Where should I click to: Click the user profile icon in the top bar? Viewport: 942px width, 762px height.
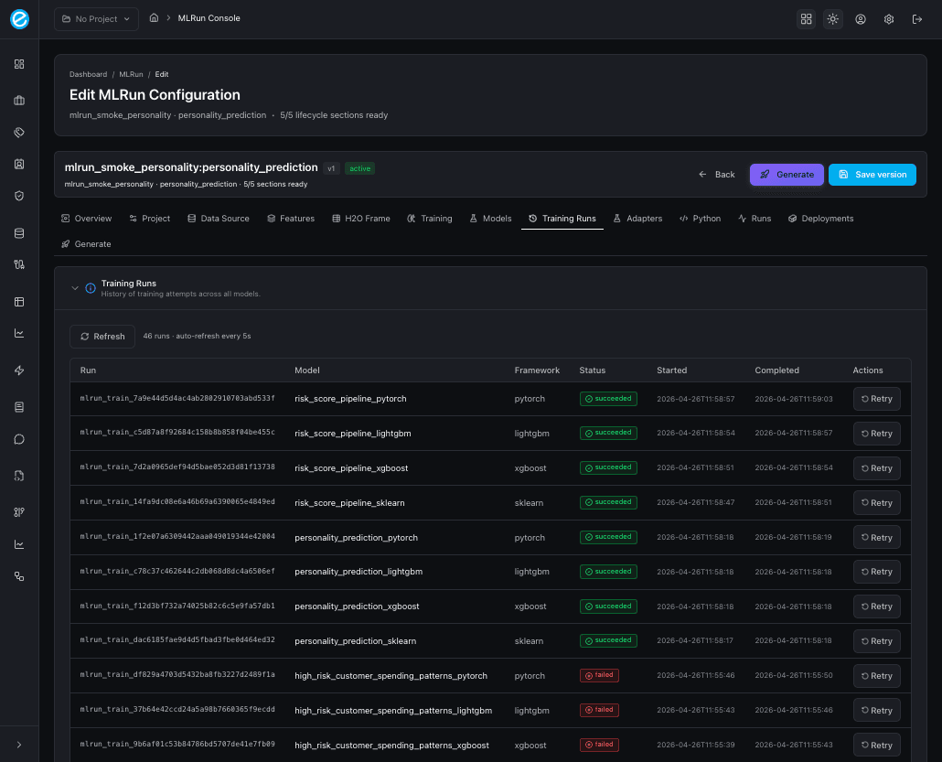point(861,18)
